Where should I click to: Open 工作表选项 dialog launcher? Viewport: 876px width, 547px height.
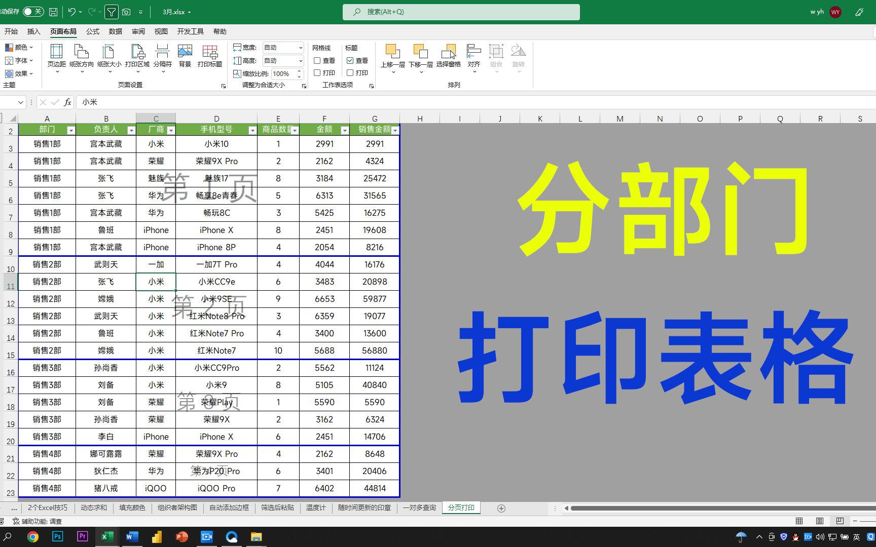coord(372,86)
